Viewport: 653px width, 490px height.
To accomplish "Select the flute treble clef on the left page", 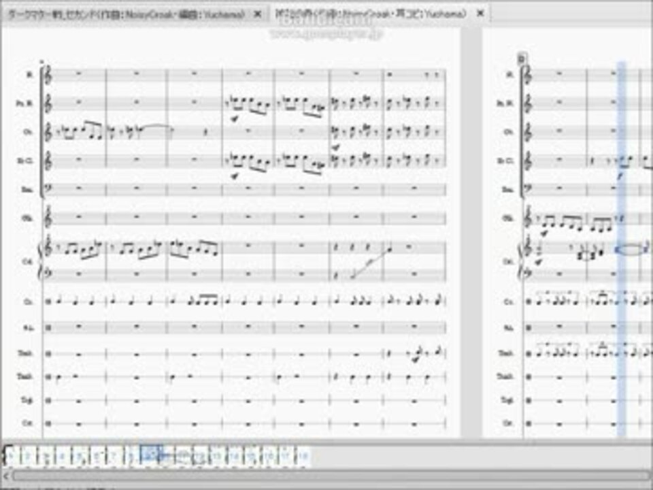I will point(49,76).
